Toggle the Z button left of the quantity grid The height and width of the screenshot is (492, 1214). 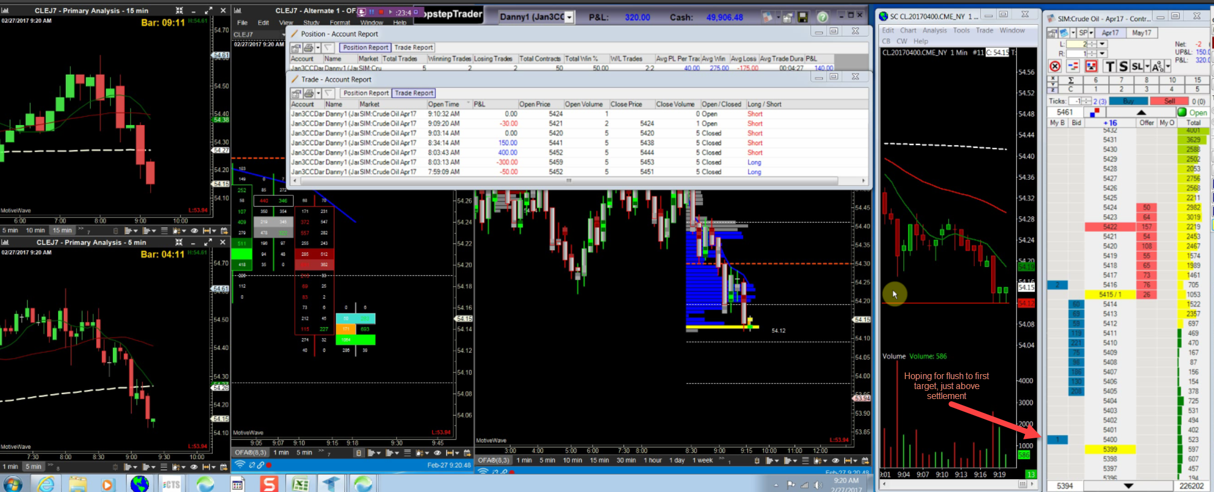(1053, 90)
